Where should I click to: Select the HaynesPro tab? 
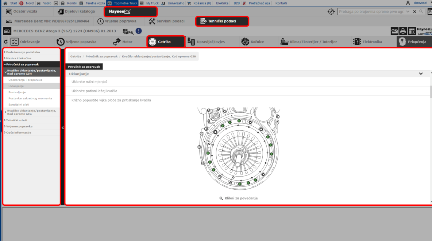(130, 12)
